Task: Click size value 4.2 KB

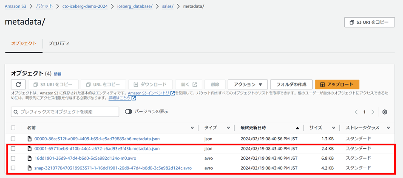Action: 328,168
